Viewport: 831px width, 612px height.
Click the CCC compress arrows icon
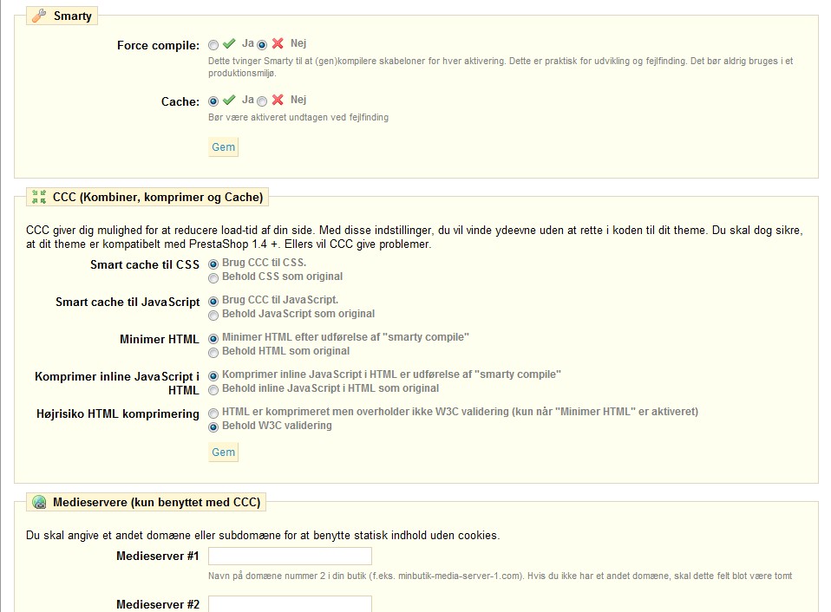click(x=39, y=197)
